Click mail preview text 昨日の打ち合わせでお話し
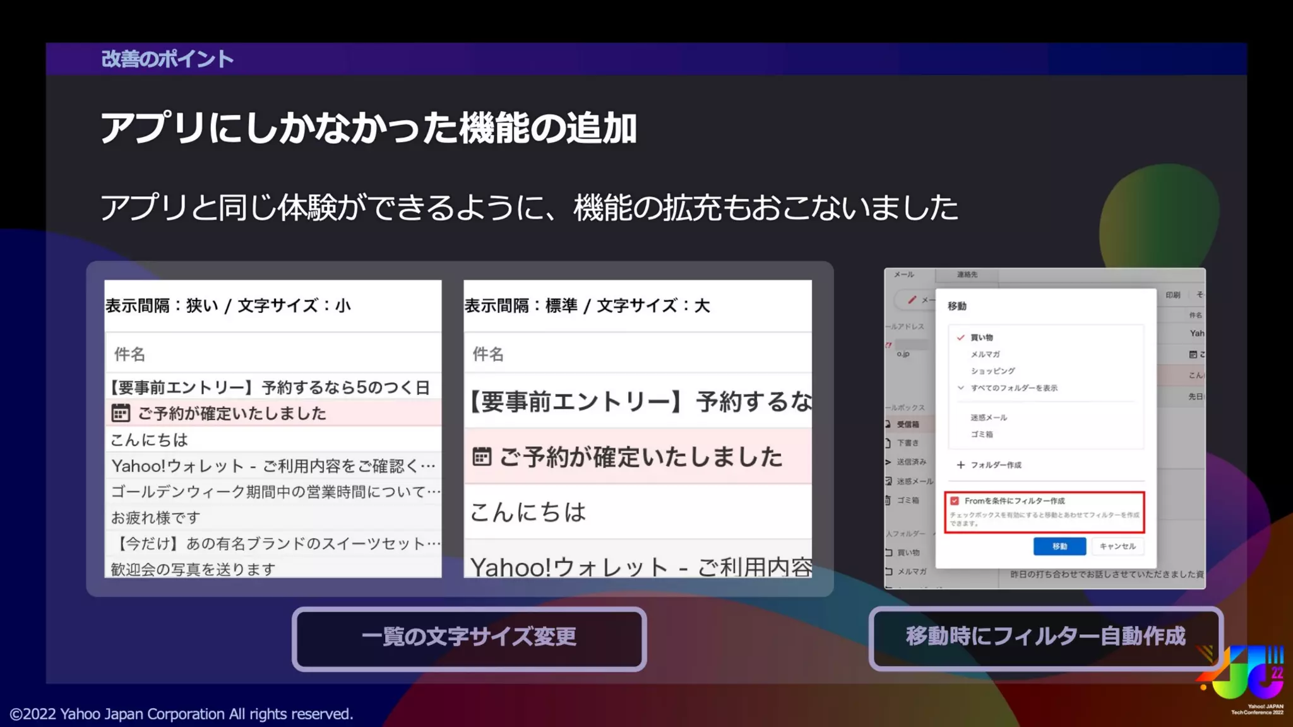Image resolution: width=1293 pixels, height=727 pixels. pos(1107,574)
